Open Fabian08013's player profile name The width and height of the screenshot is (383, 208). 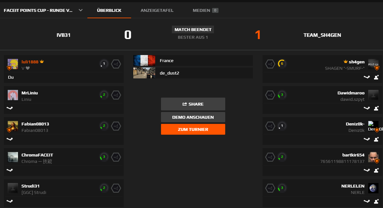[x=35, y=124]
